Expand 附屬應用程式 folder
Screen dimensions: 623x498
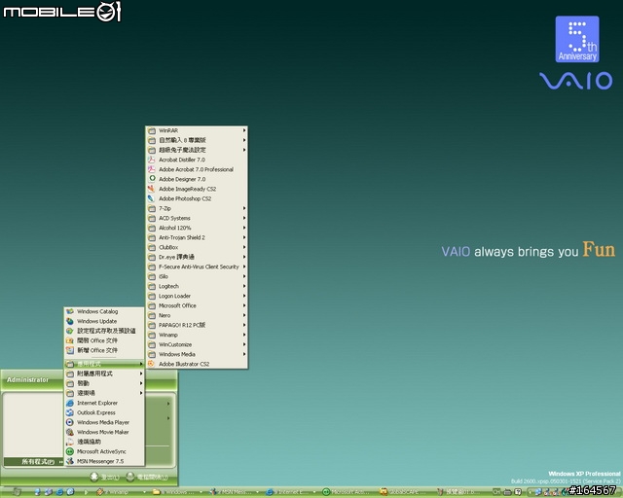[x=104, y=373]
